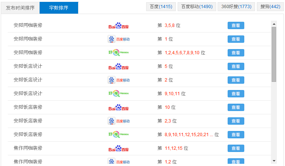
Task: Filter by 百度移动(1490) button
Action: (197, 7)
